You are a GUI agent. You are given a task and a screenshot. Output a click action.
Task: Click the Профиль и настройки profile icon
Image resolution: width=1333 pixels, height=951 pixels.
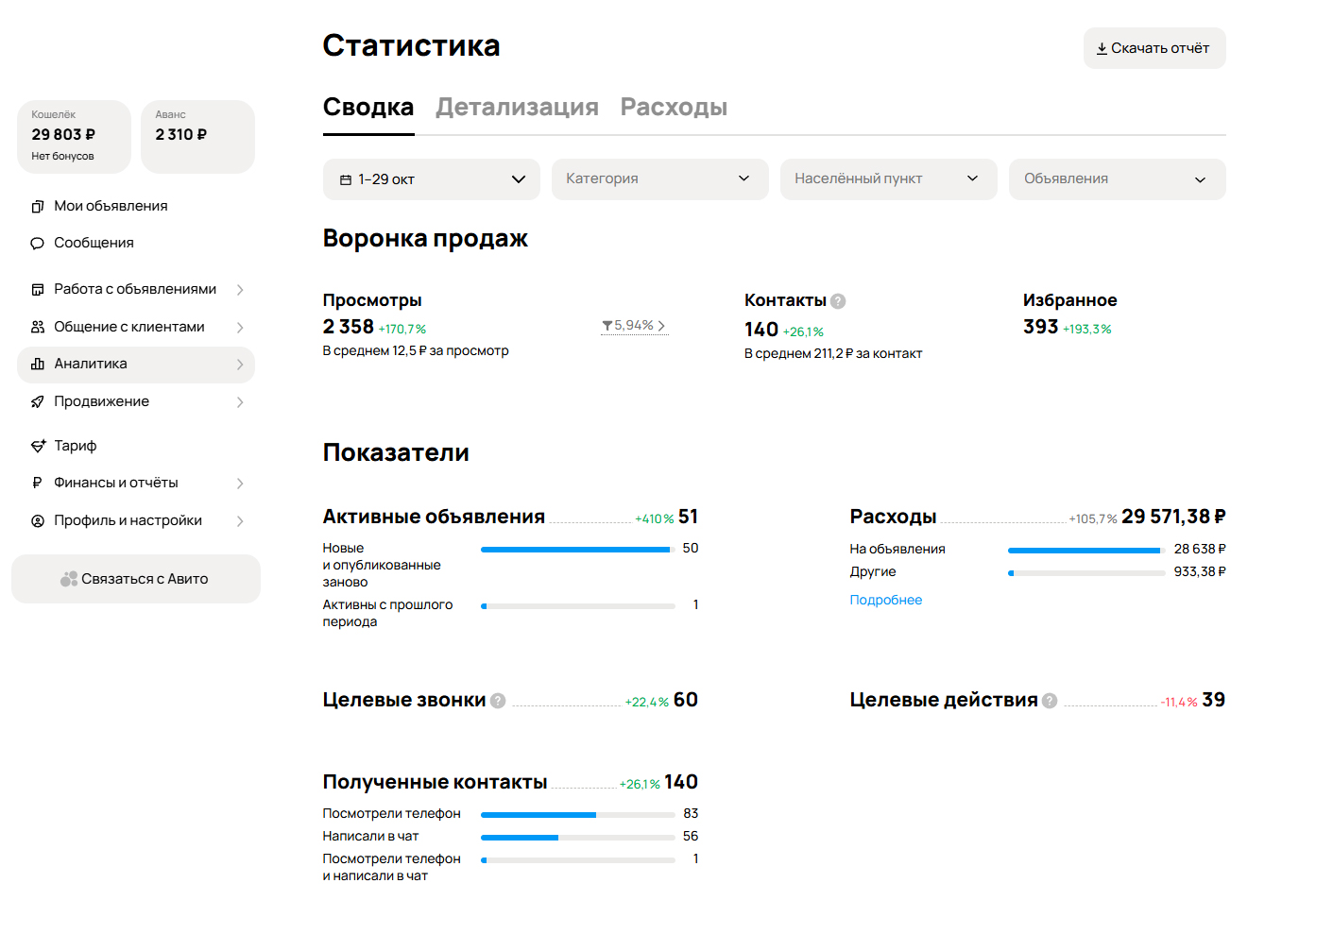[x=38, y=520]
